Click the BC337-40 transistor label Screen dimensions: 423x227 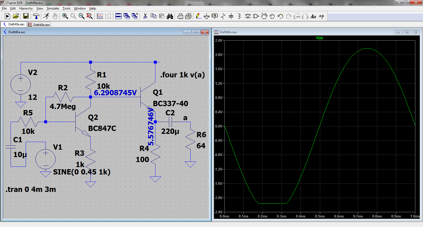coord(171,103)
